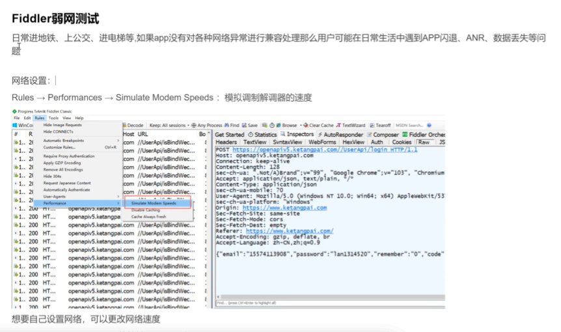561x332 pixels.
Task: Open the Edit menu
Action: point(27,118)
